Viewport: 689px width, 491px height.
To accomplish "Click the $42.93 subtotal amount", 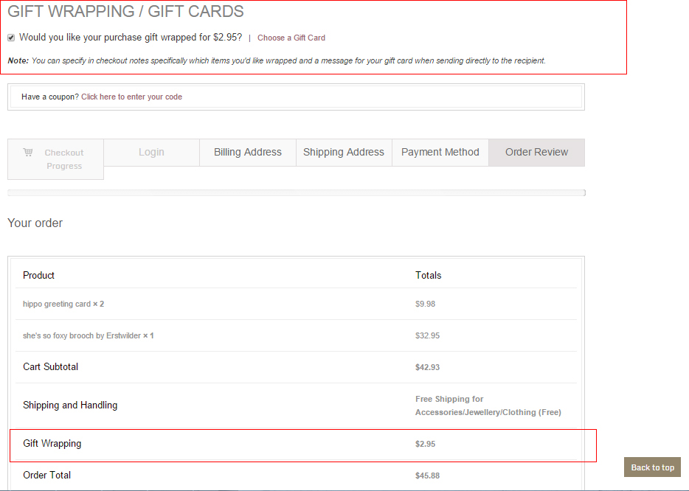I will [428, 367].
